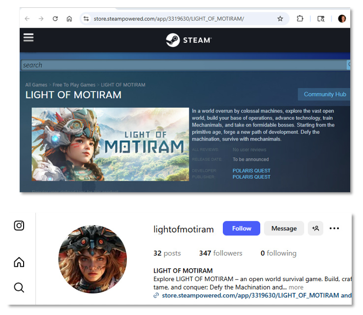
Task: Open Free To Play Games breadcrumb
Action: [x=74, y=85]
